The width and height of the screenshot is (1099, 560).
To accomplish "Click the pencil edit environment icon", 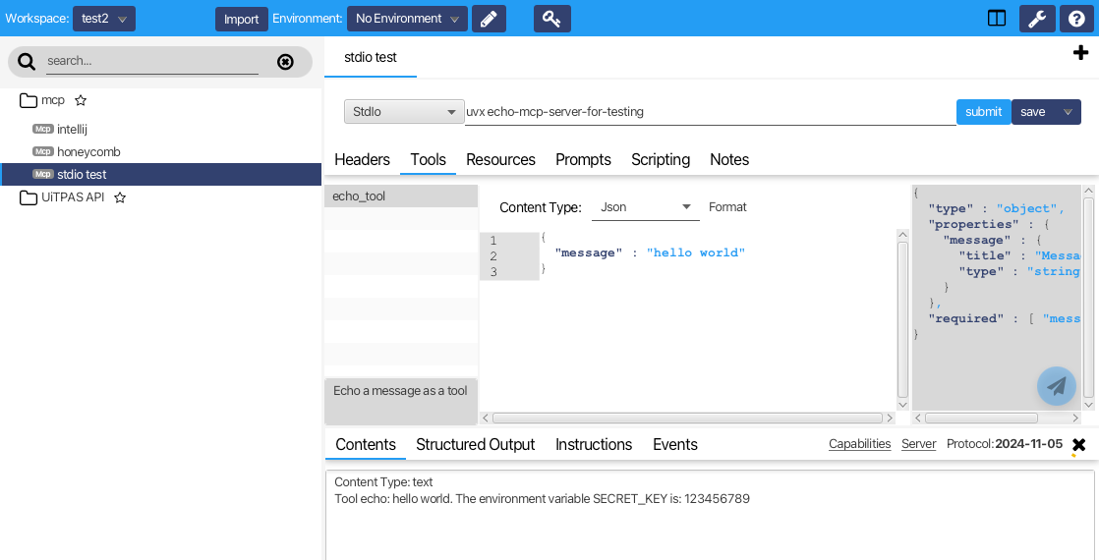I will point(489,19).
